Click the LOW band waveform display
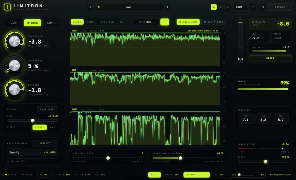 (145, 128)
